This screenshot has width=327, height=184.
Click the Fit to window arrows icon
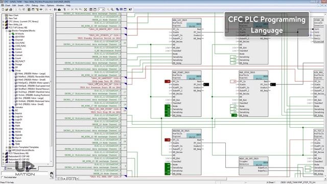85,10
